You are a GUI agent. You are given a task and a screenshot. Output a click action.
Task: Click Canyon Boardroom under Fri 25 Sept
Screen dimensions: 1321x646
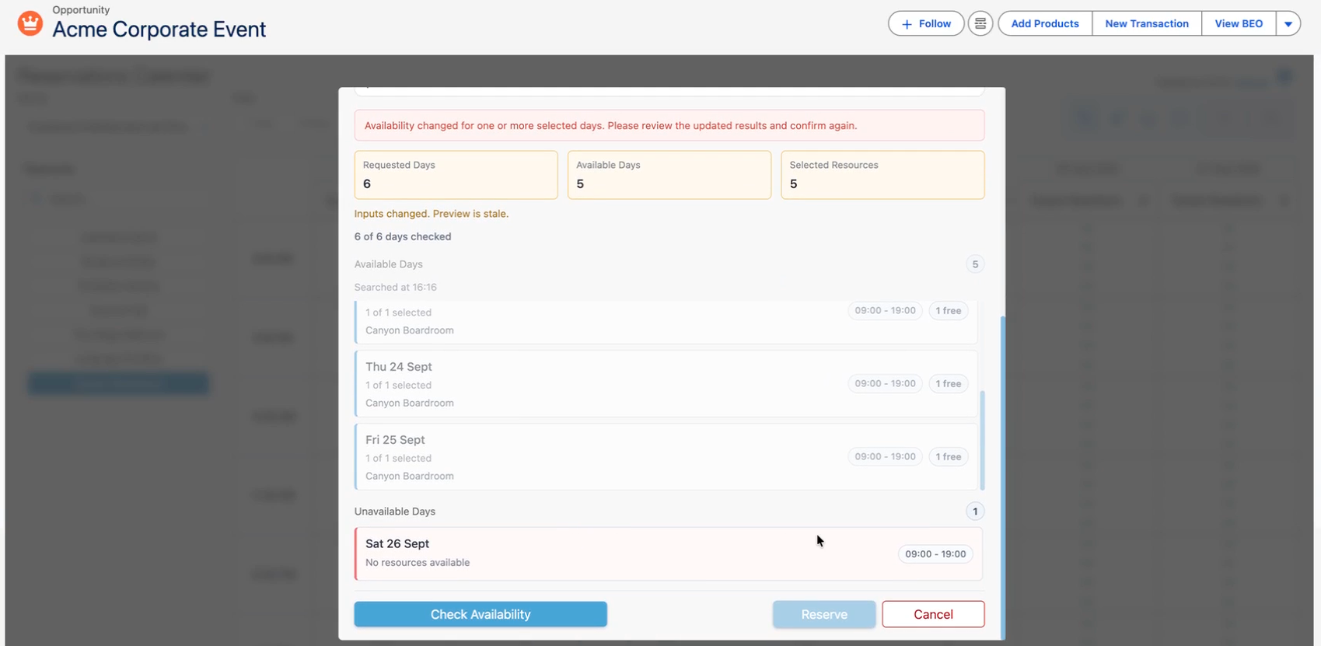(x=410, y=476)
